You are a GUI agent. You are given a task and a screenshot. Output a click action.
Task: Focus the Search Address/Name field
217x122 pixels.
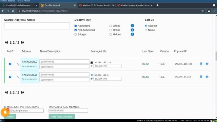click(37, 26)
